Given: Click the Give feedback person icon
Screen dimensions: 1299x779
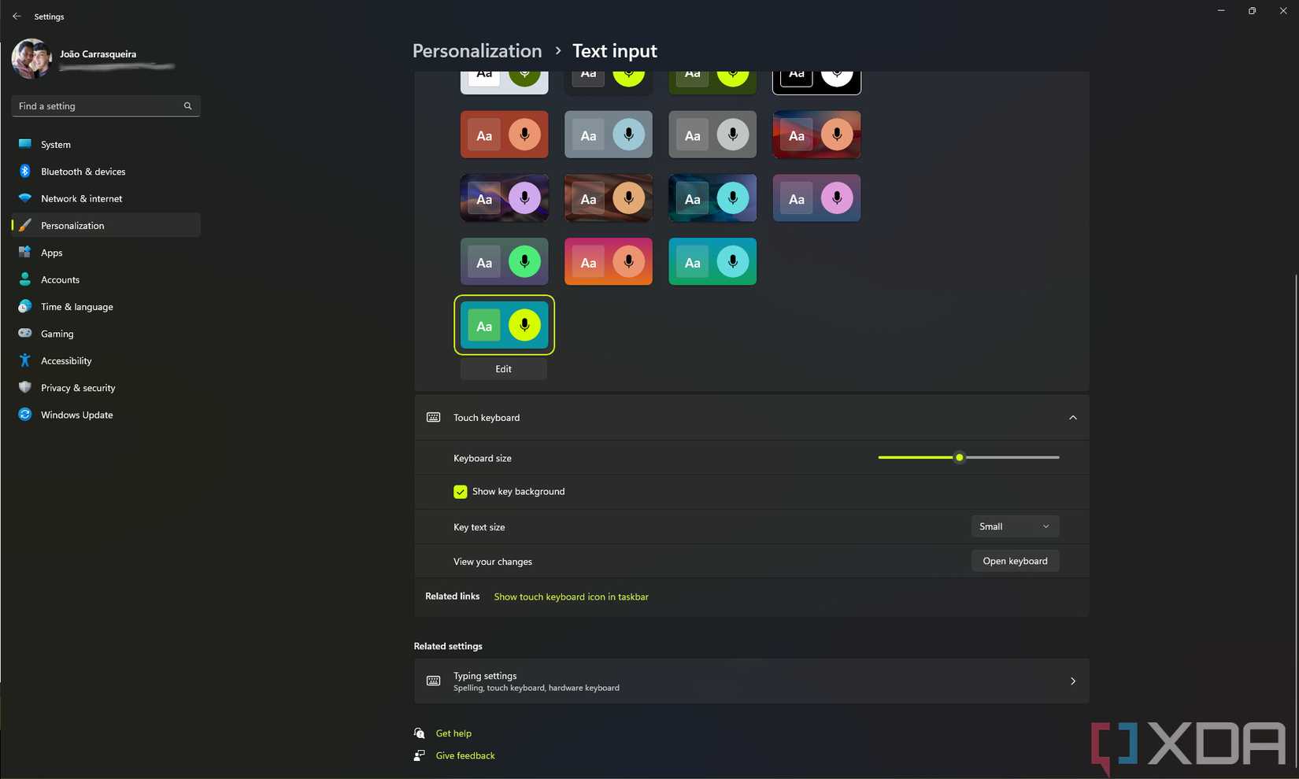Looking at the screenshot, I should pos(420,755).
